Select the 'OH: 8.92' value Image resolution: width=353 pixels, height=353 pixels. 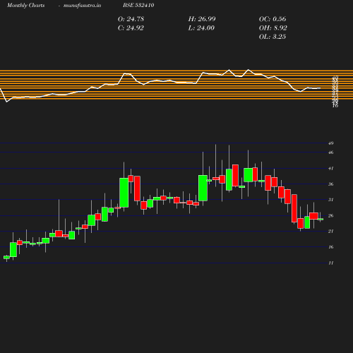click(273, 28)
